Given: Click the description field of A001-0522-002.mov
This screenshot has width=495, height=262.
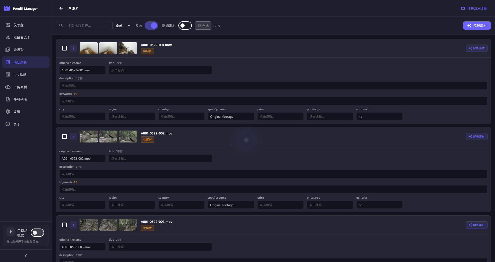Looking at the screenshot, I should pyautogui.click(x=273, y=174).
